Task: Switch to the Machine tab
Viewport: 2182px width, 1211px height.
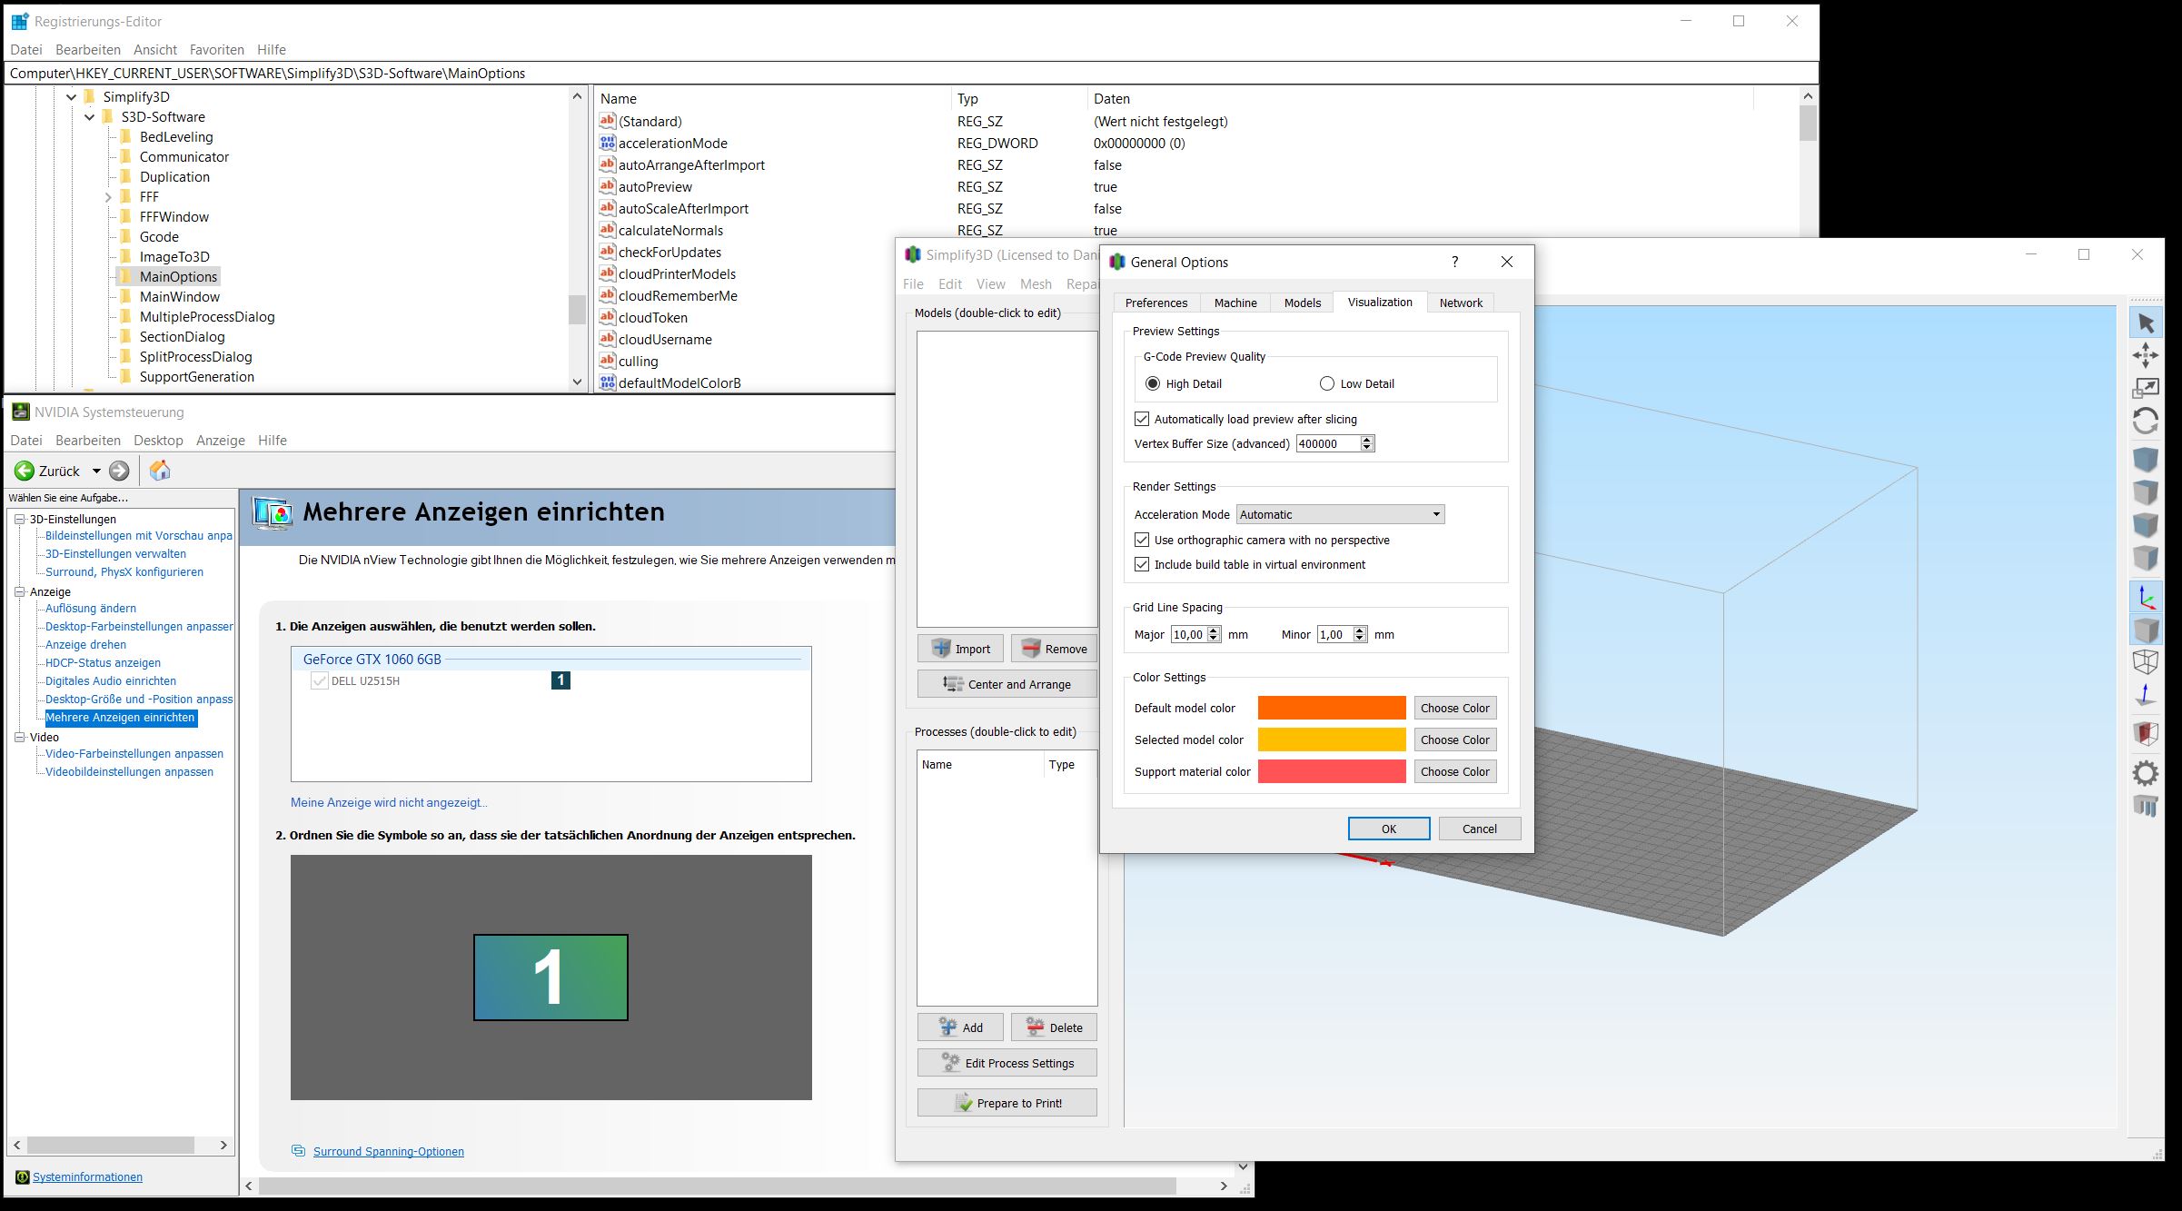Action: pos(1235,303)
